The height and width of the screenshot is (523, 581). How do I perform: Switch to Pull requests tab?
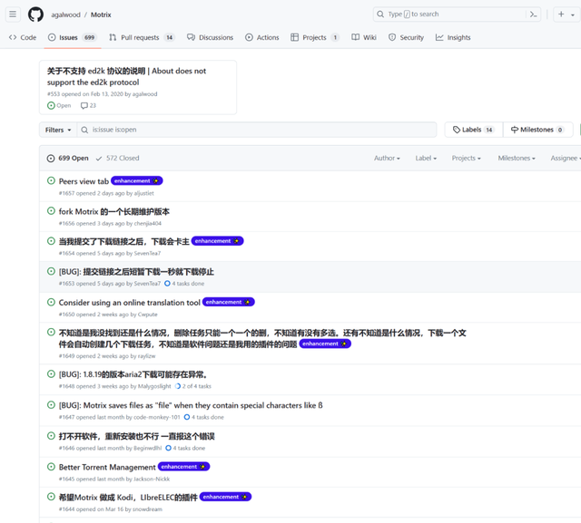(142, 37)
